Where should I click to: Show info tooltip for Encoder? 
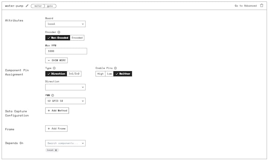click(59, 32)
